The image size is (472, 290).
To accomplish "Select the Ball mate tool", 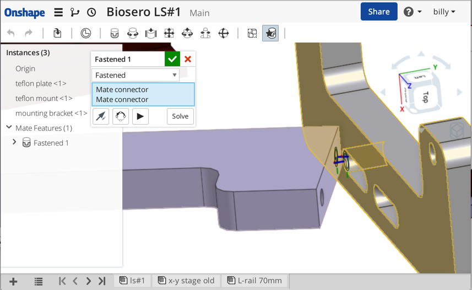I will tap(224, 33).
